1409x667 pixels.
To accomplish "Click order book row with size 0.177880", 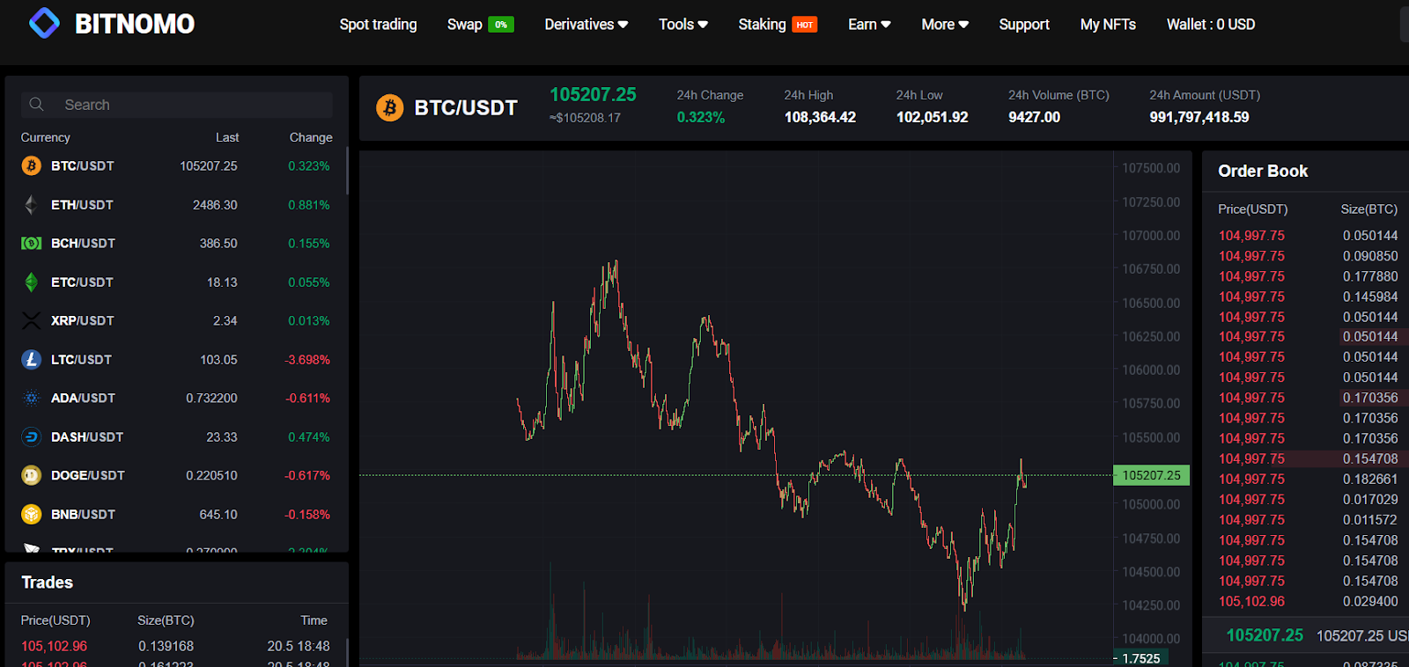I will click(1308, 276).
